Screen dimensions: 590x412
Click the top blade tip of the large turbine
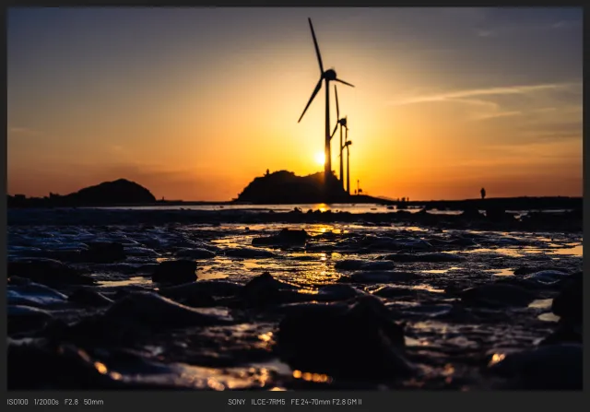311,22
